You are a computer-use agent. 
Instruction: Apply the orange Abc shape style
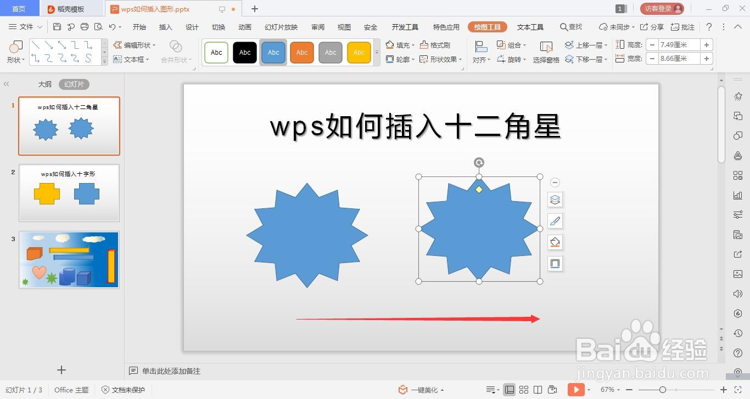(302, 53)
